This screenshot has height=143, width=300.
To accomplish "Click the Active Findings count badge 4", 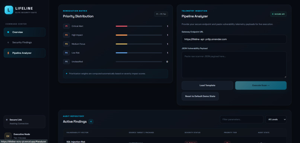I will (91, 121).
